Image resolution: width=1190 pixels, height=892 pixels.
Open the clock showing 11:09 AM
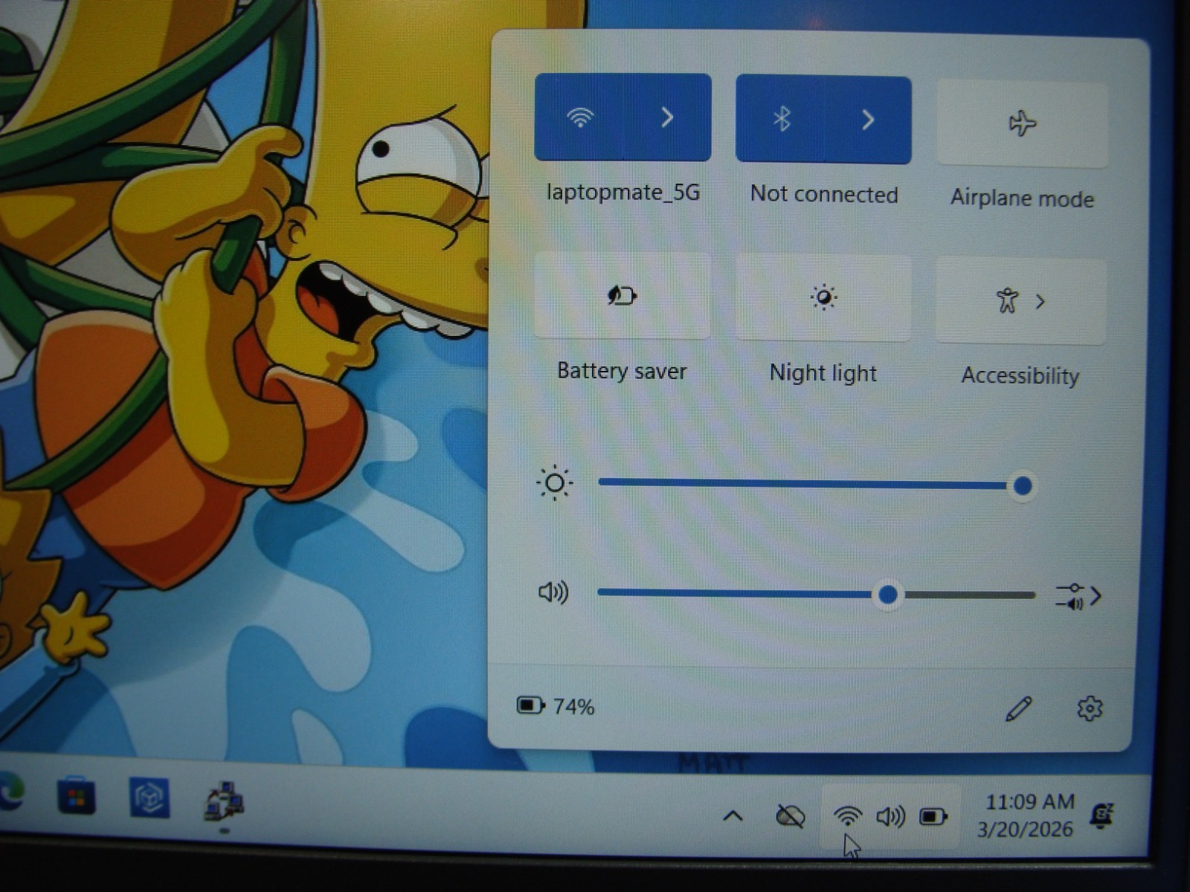1026,815
